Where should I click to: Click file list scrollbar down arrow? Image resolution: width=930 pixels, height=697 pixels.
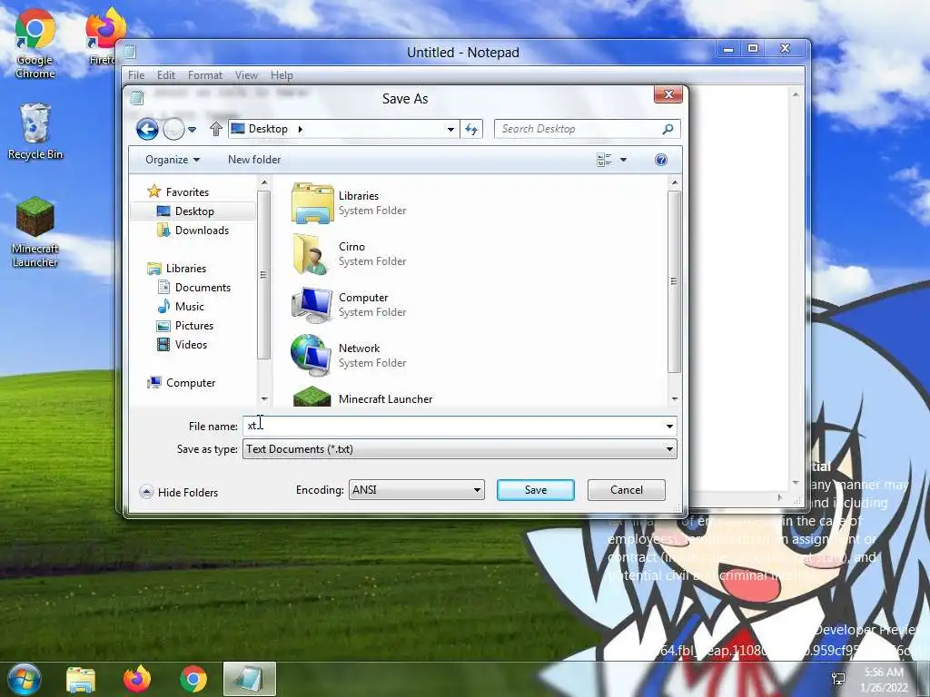pyautogui.click(x=675, y=399)
